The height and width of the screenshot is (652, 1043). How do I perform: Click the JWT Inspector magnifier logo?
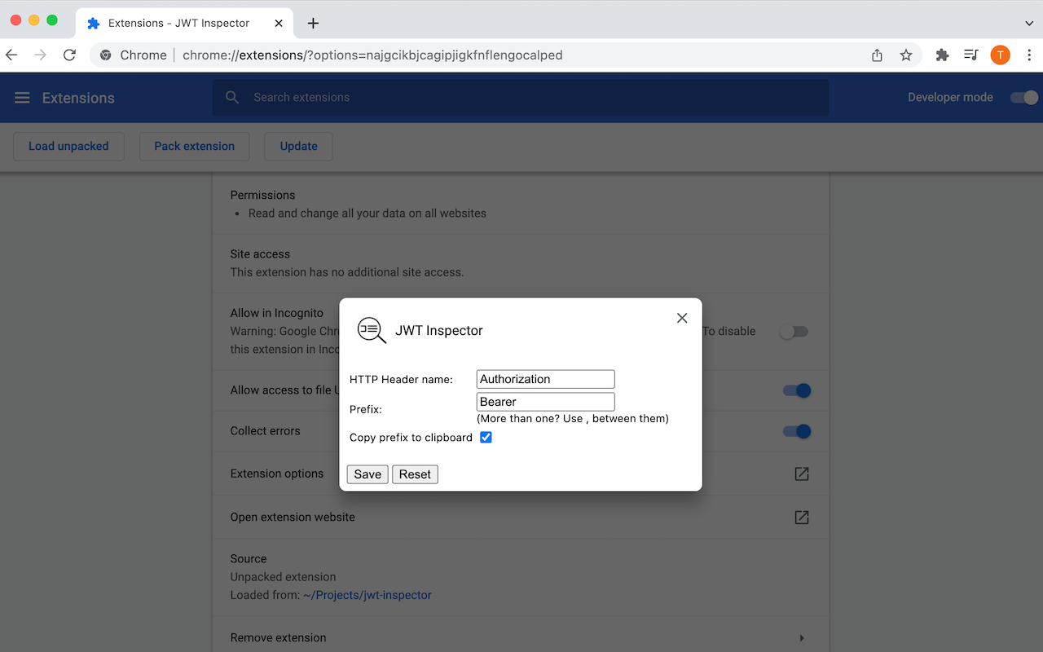tap(372, 330)
